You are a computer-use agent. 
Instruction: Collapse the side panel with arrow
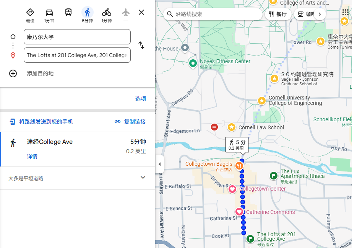(x=159, y=164)
